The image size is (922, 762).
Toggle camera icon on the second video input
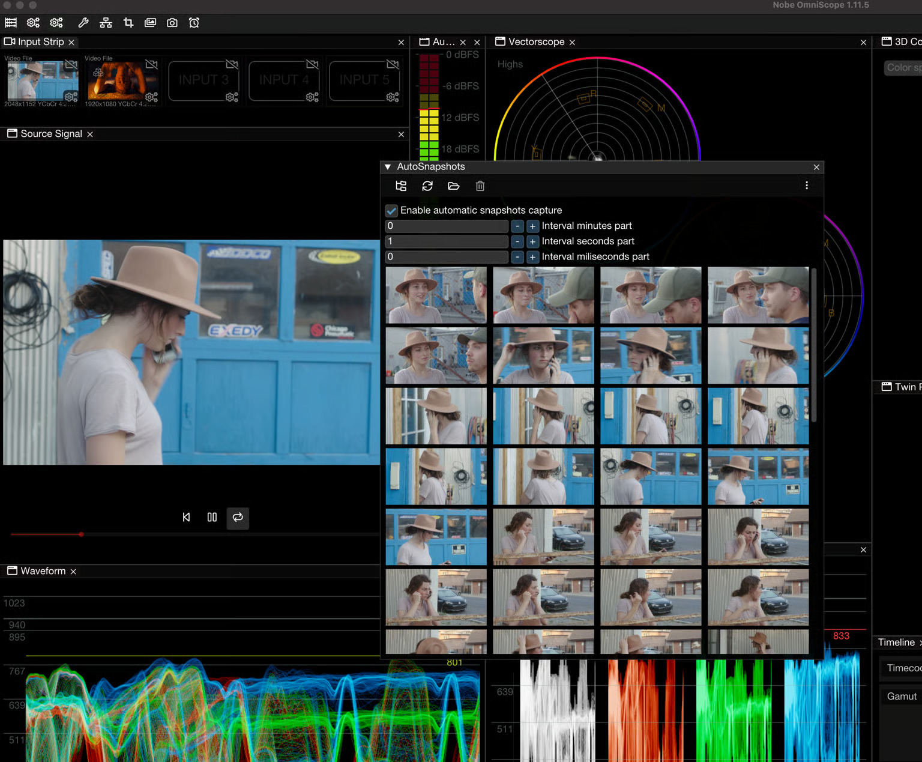click(x=151, y=64)
